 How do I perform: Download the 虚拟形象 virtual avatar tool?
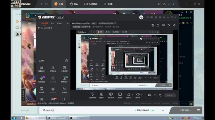coord(53,90)
